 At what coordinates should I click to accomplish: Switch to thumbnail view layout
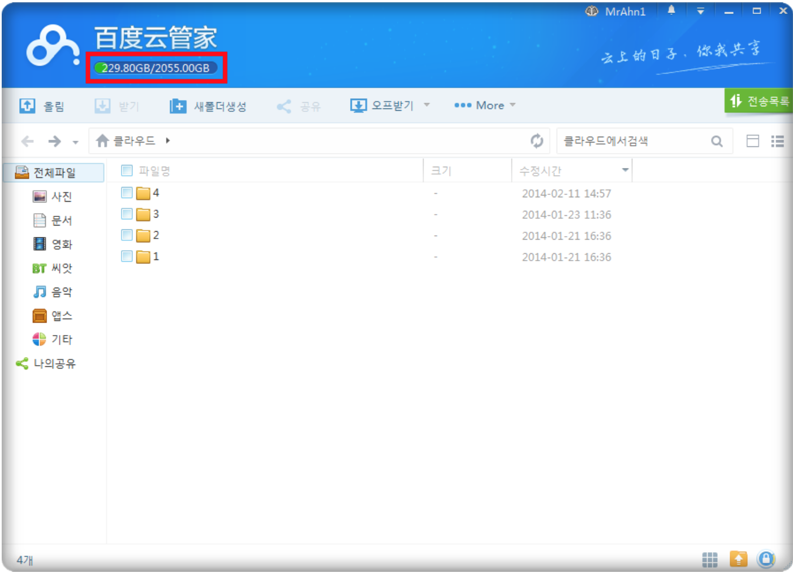753,141
